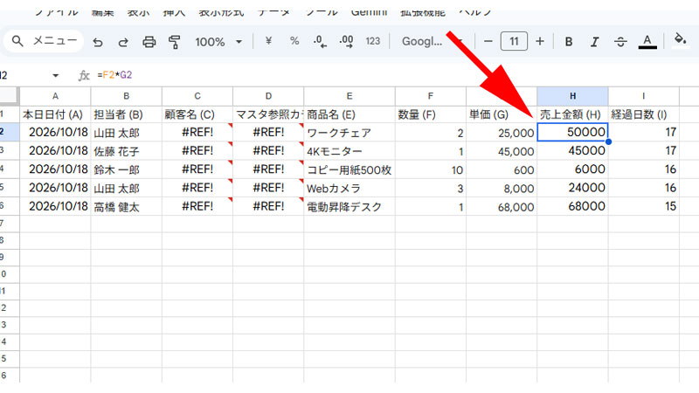Activate the paint format tool
Viewport: 699px width, 393px height.
(x=174, y=42)
